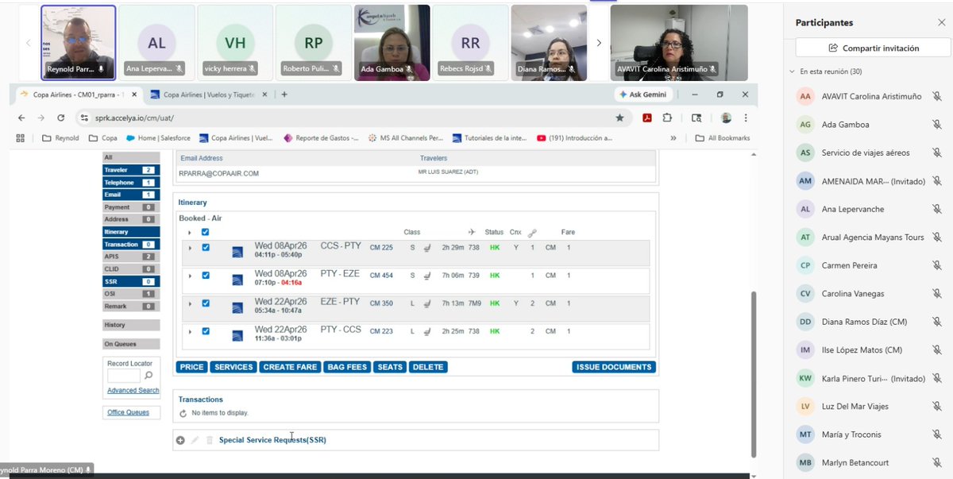The image size is (953, 479).
Task: Open the Office Queues link
Action: (128, 412)
